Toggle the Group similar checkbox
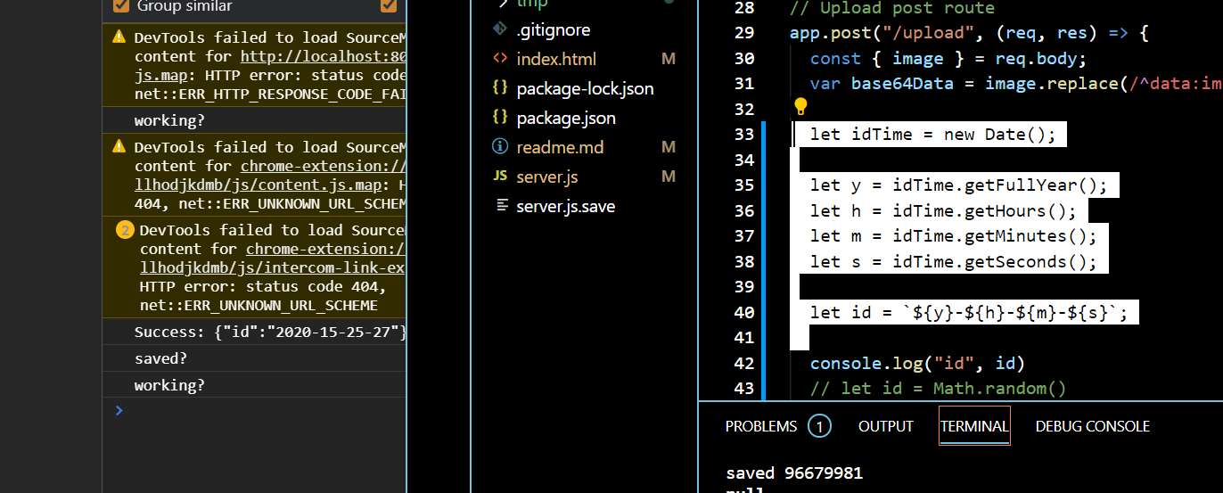This screenshot has height=493, width=1223. (121, 6)
